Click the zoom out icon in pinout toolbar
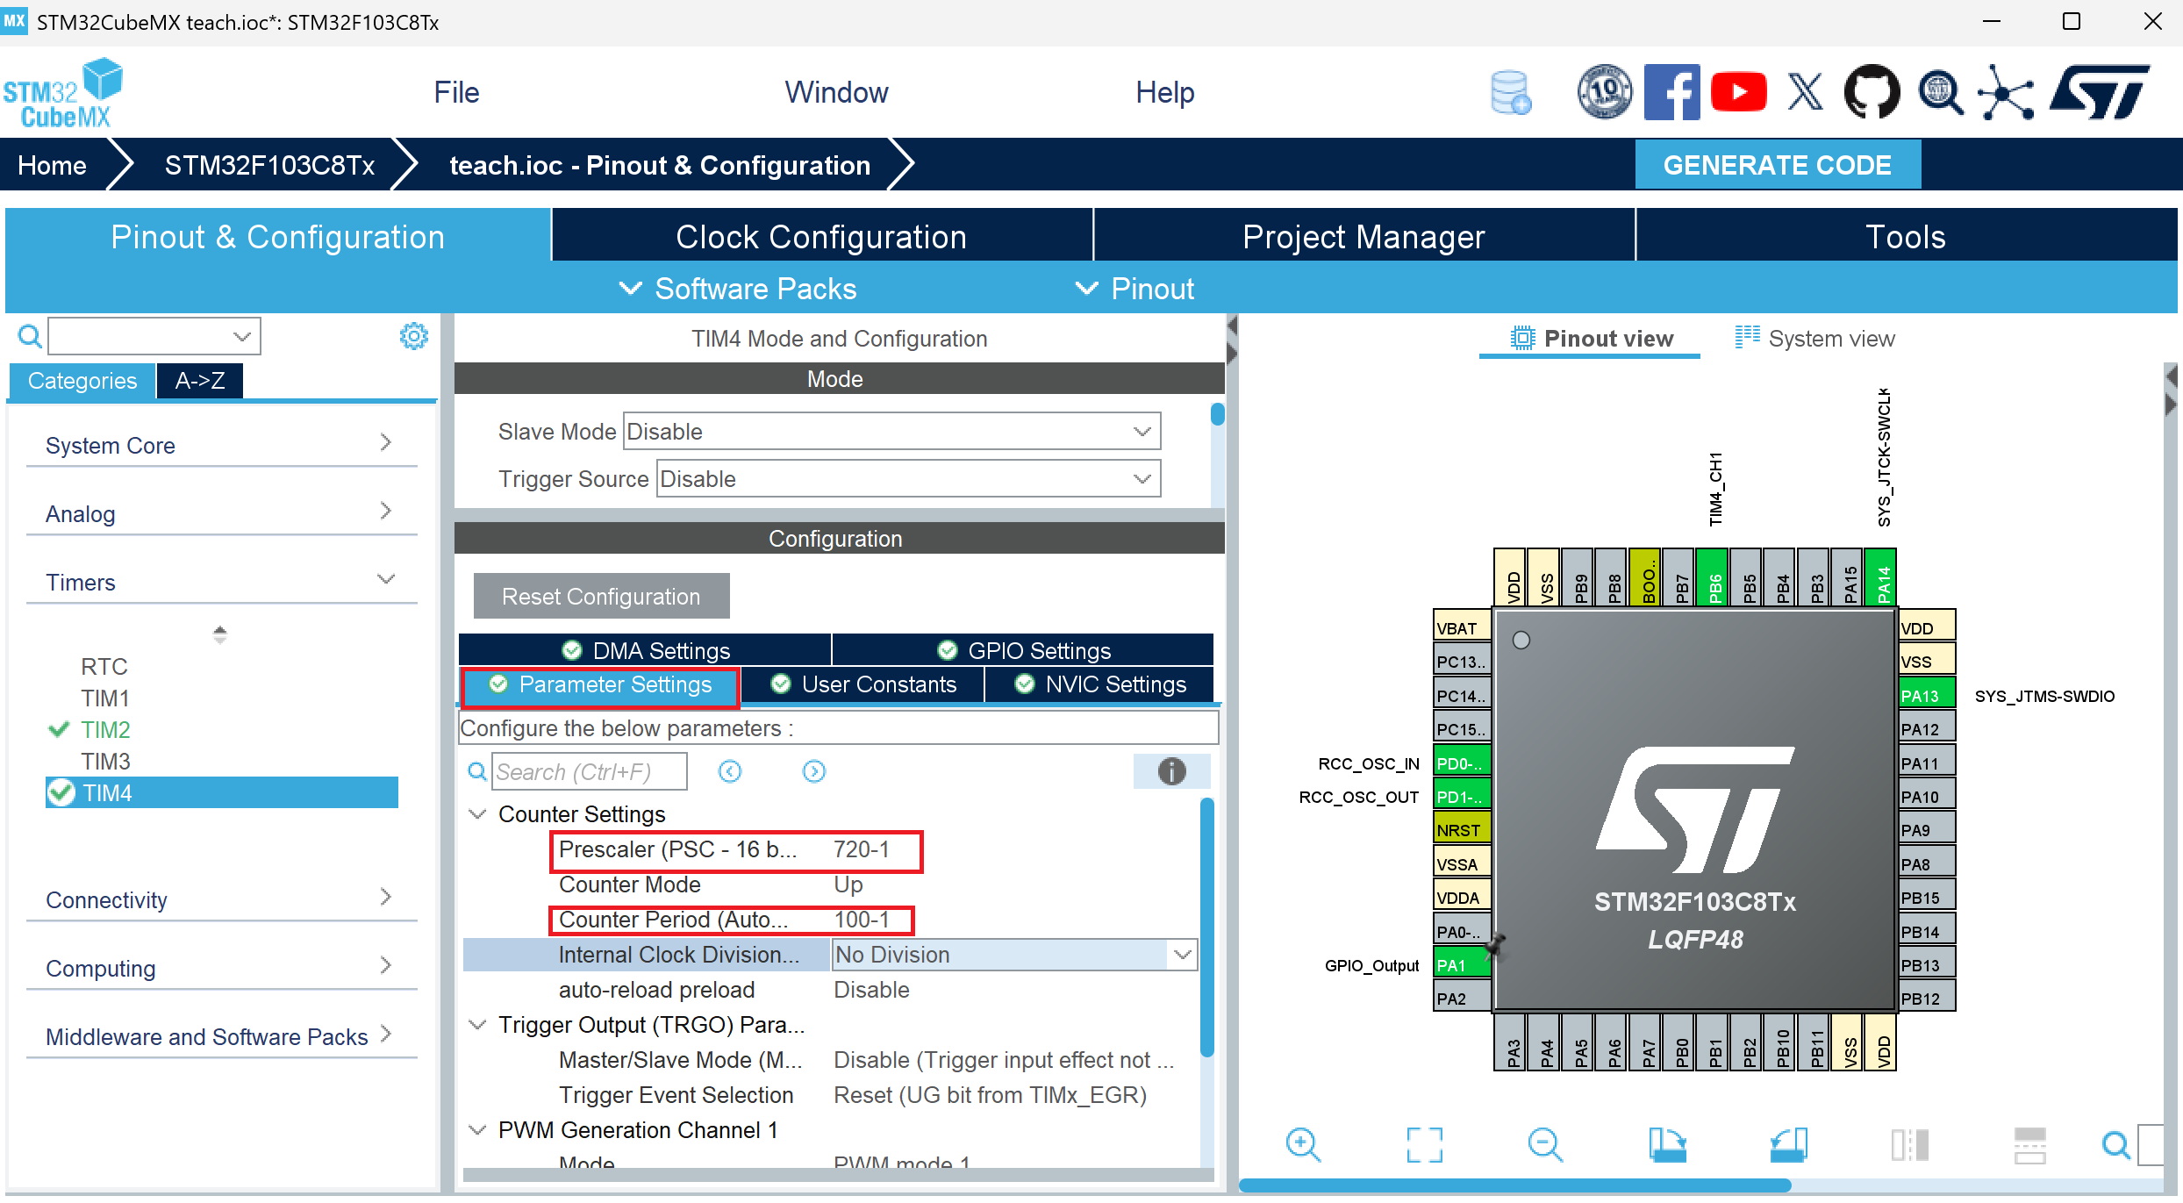This screenshot has width=2183, height=1203. [x=1544, y=1144]
